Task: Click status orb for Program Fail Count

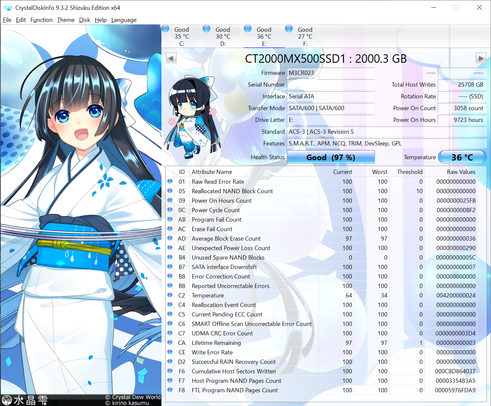Action: [x=170, y=219]
